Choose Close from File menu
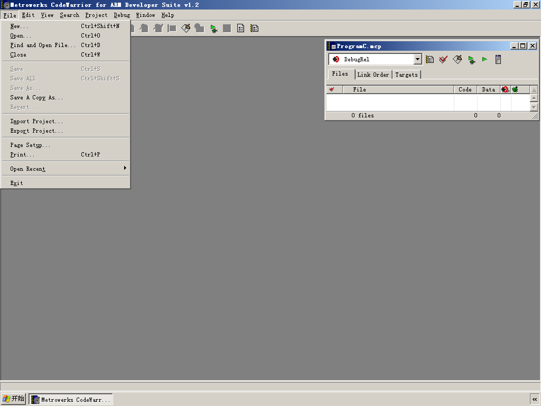 [66, 54]
